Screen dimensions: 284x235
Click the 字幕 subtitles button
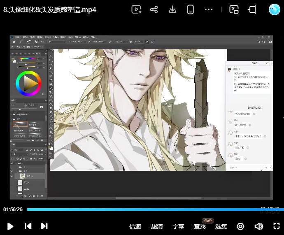[178, 226]
